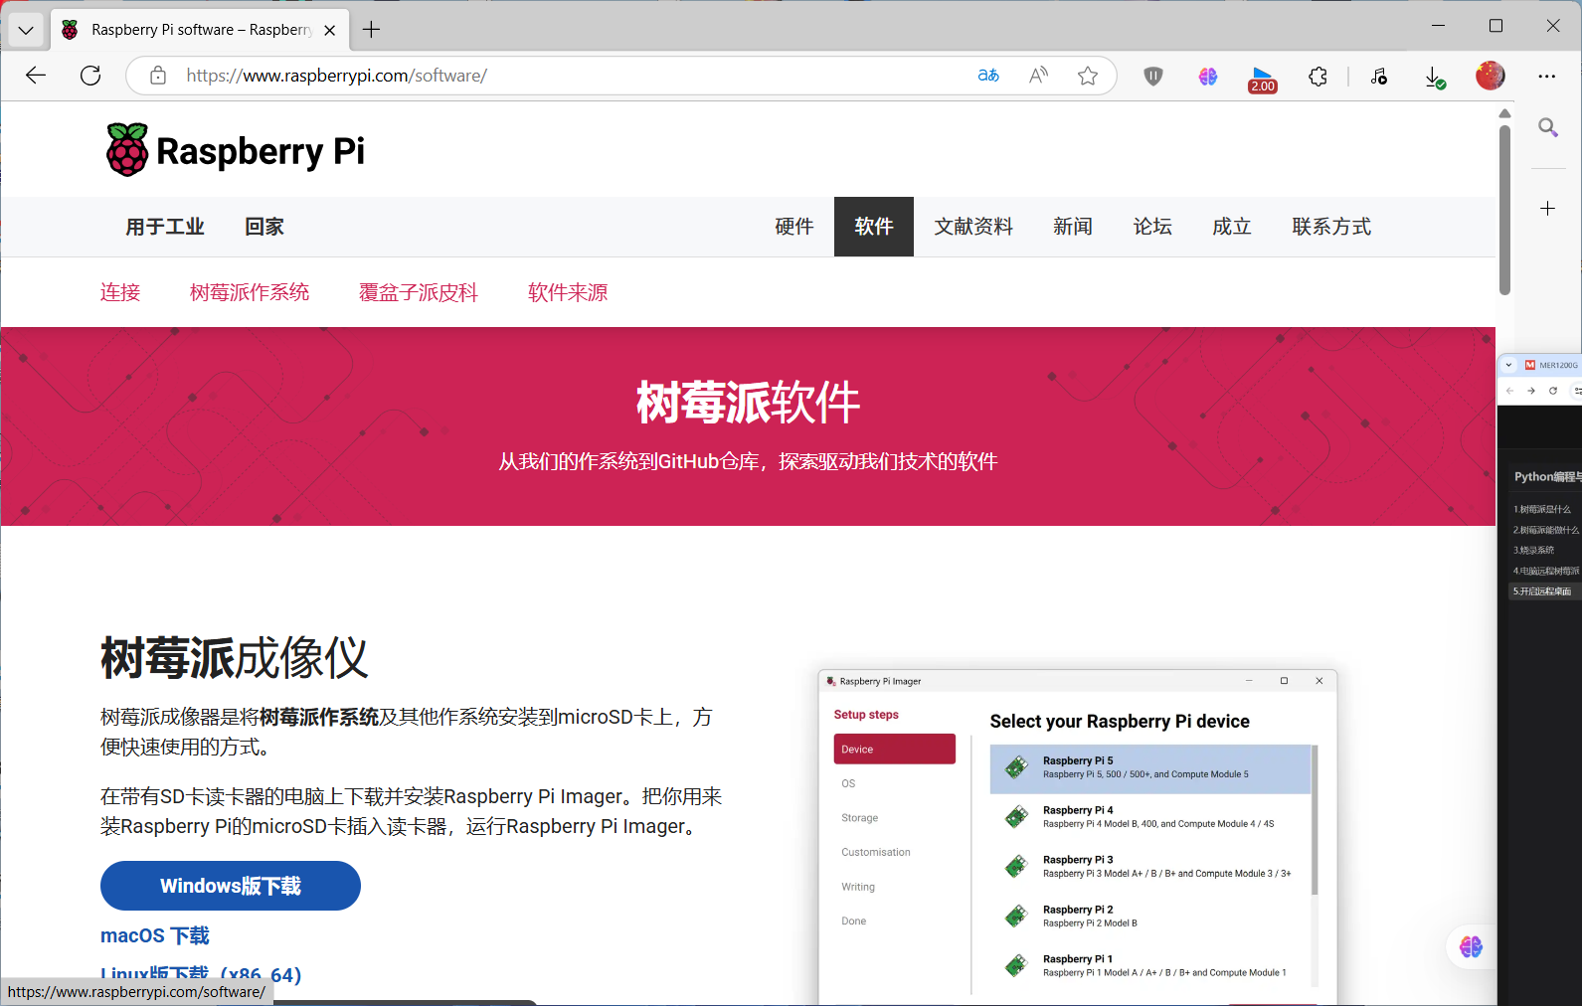Open the tab search dropdown arrow
1582x1006 pixels.
pyautogui.click(x=26, y=30)
